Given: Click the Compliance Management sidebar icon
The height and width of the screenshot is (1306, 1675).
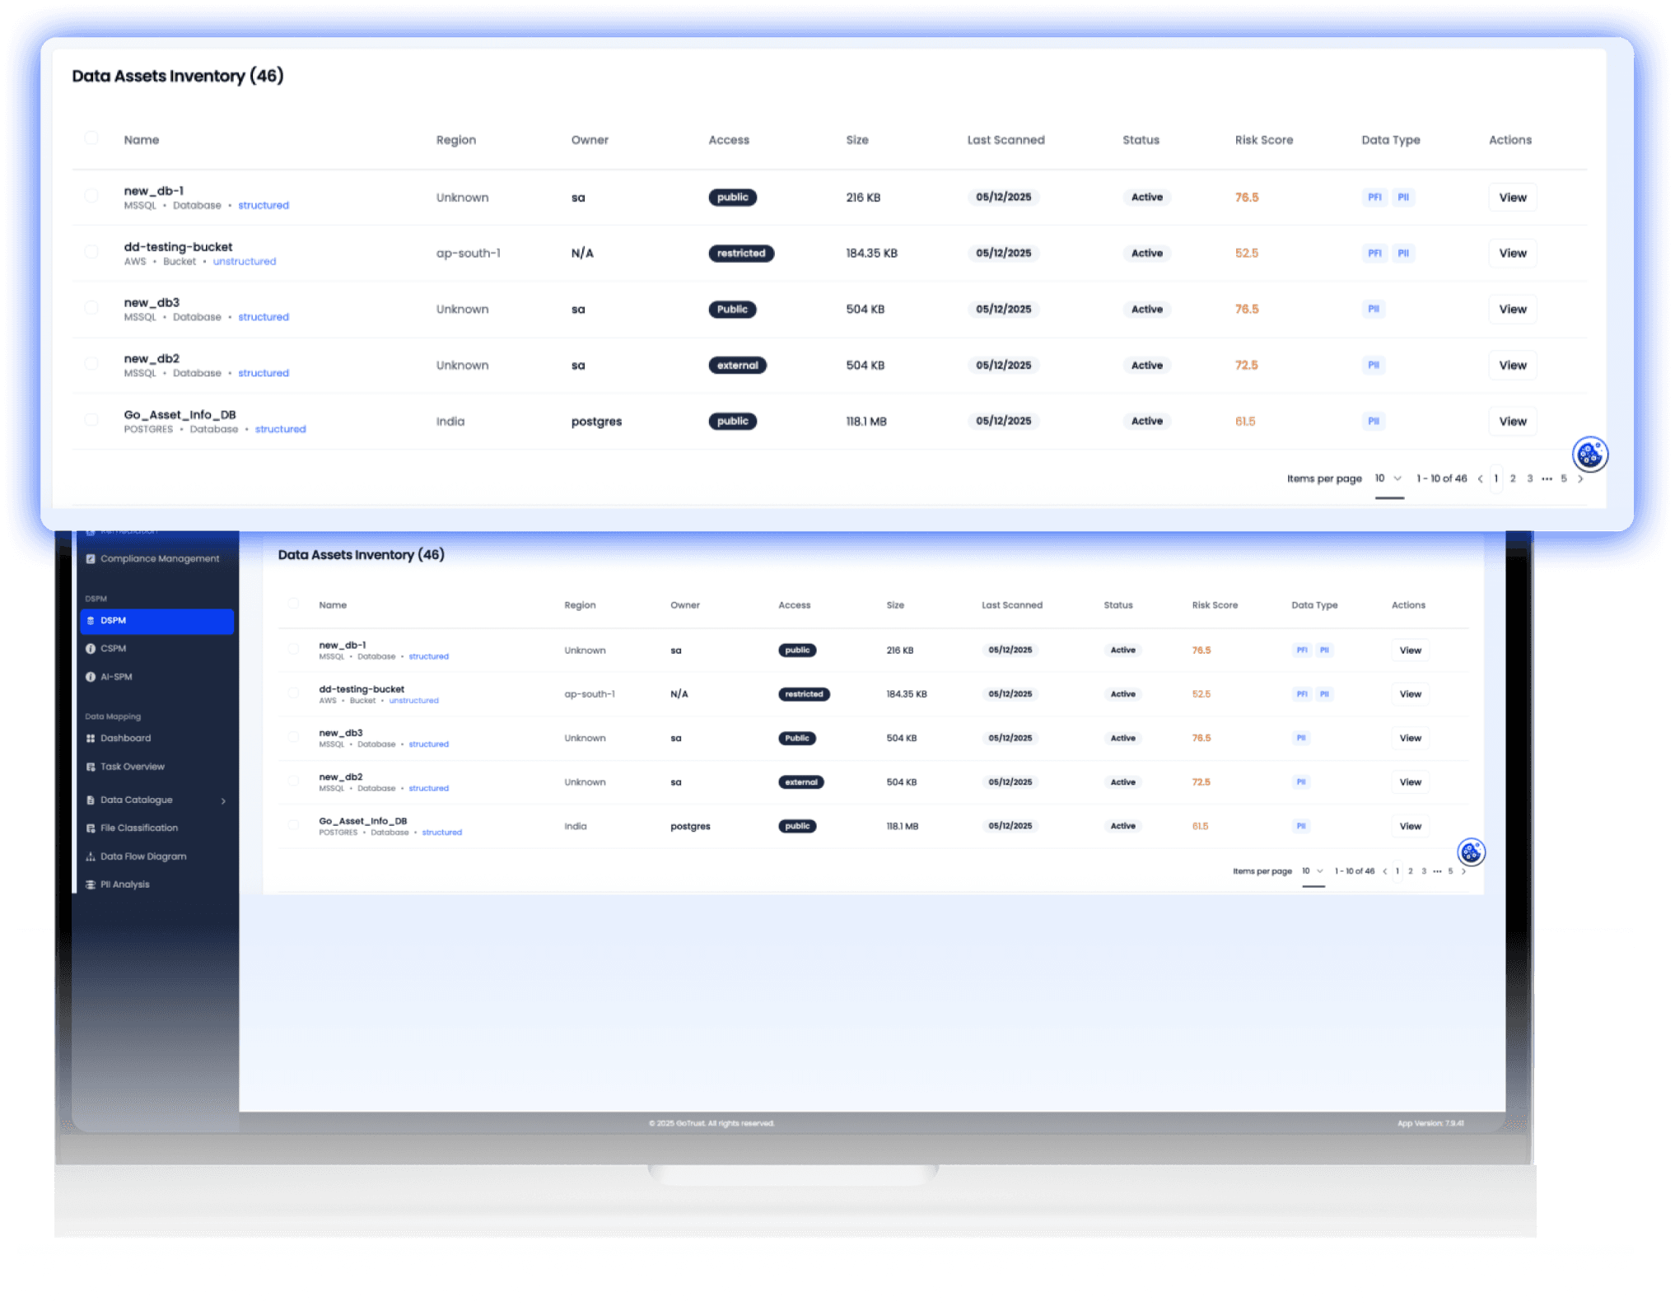Looking at the screenshot, I should 91,559.
